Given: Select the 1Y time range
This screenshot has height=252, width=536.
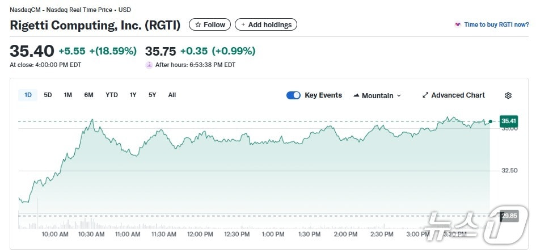Looking at the screenshot, I should tap(133, 95).
